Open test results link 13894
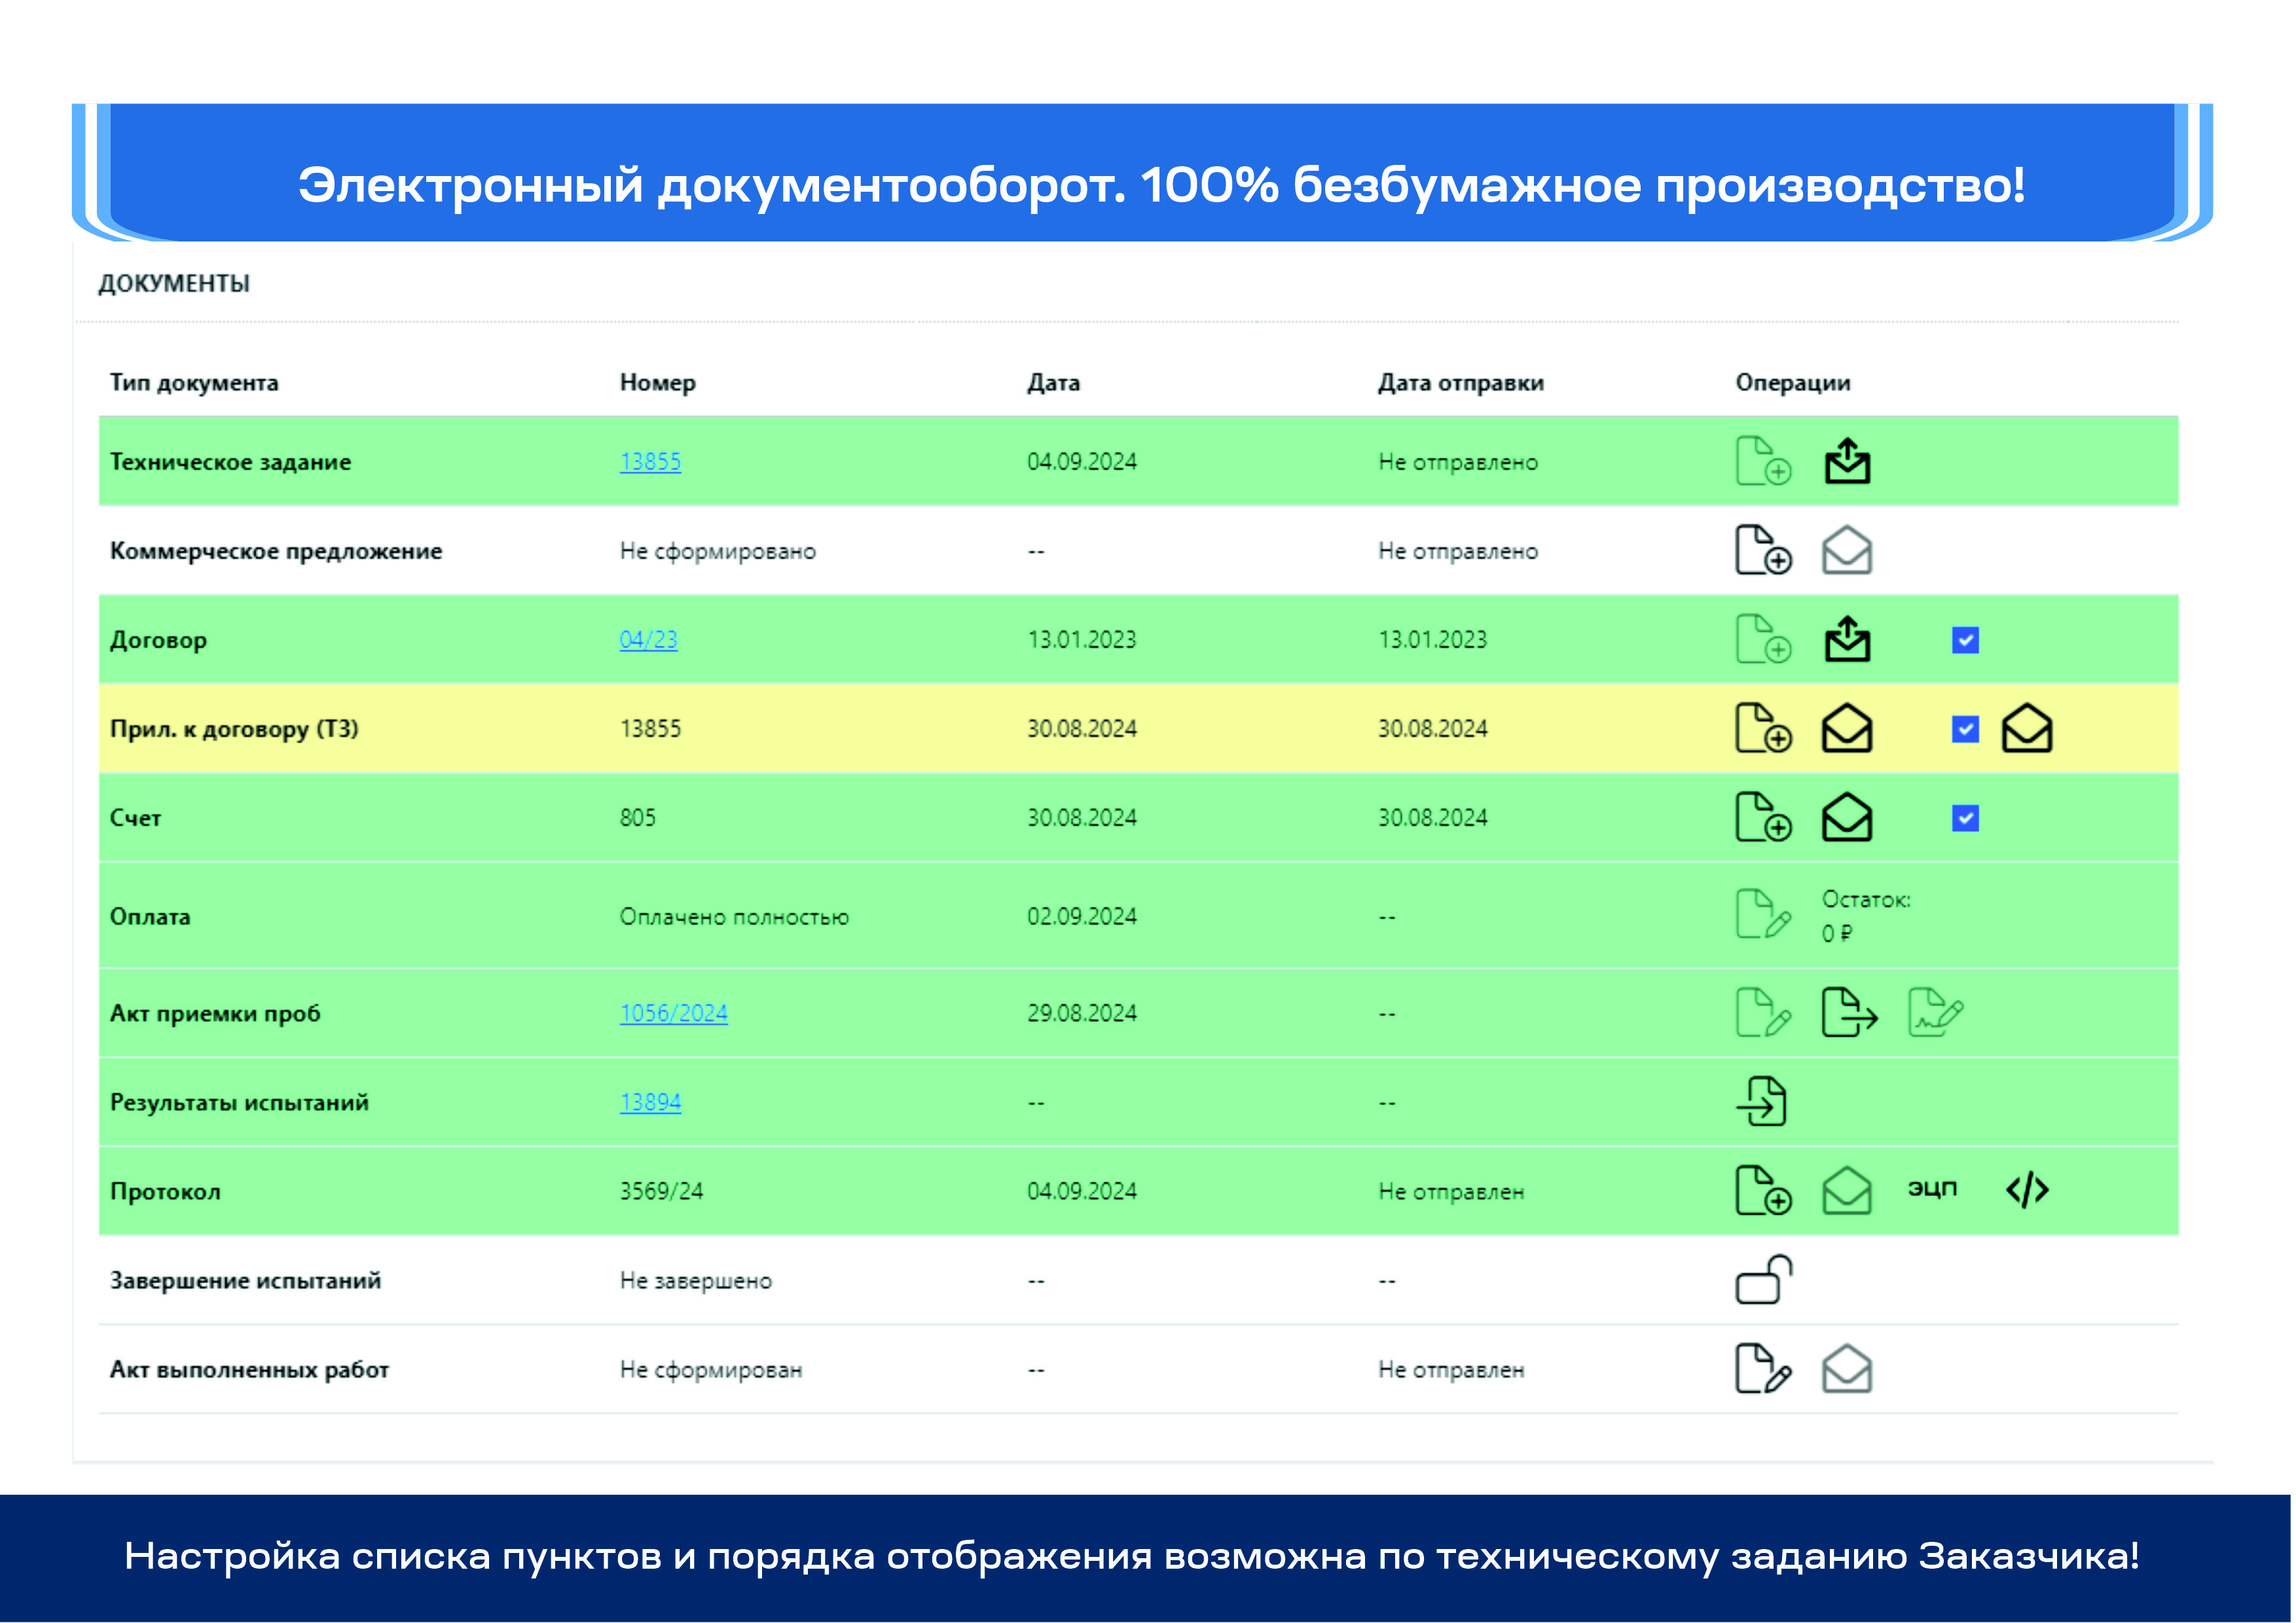The height and width of the screenshot is (1623, 2296). tap(650, 1102)
